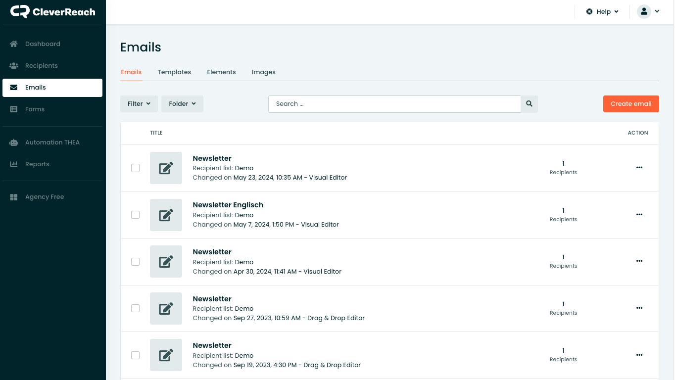Image resolution: width=675 pixels, height=380 pixels.
Task: Check the Newsletter from Sep 27, 2023
Action: pyautogui.click(x=135, y=308)
